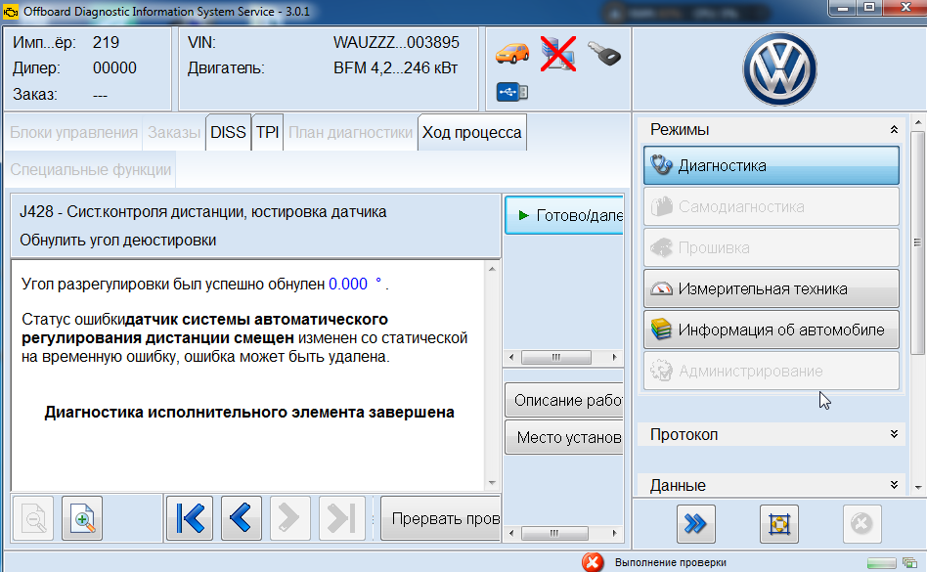The height and width of the screenshot is (572, 927).
Task: Open Диагностика mode
Action: [x=771, y=166]
